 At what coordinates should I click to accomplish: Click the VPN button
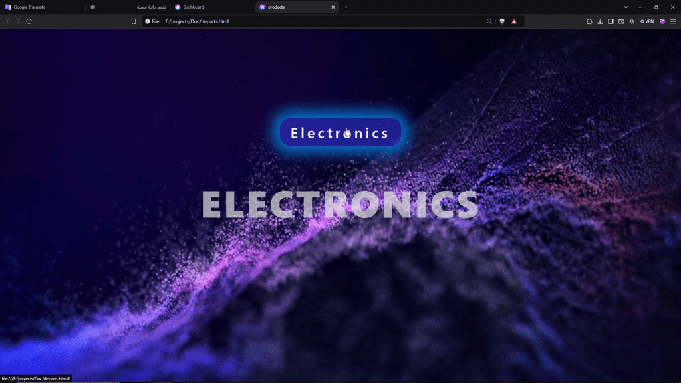click(x=647, y=21)
